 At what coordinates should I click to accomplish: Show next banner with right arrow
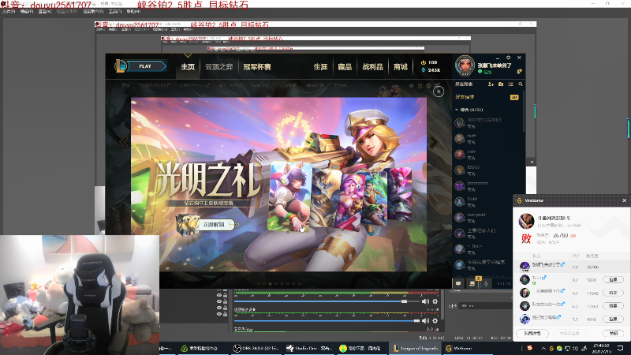(x=434, y=142)
